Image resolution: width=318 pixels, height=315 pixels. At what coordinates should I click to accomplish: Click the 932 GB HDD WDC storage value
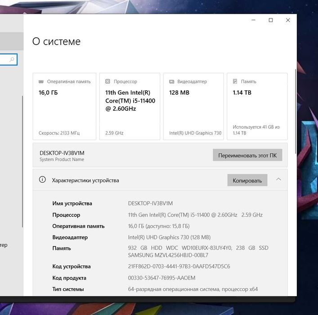pyautogui.click(x=198, y=252)
